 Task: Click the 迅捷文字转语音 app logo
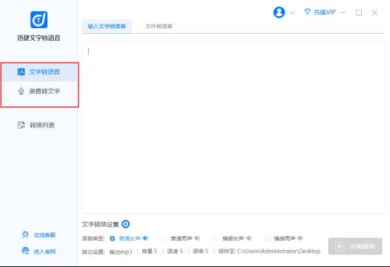[39, 20]
